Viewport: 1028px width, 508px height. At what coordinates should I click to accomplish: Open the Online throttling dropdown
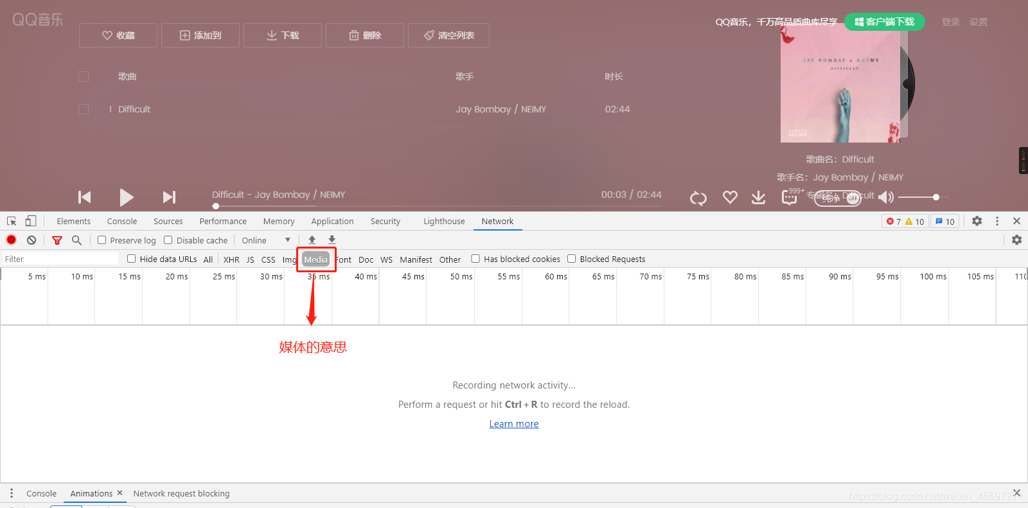pos(266,240)
